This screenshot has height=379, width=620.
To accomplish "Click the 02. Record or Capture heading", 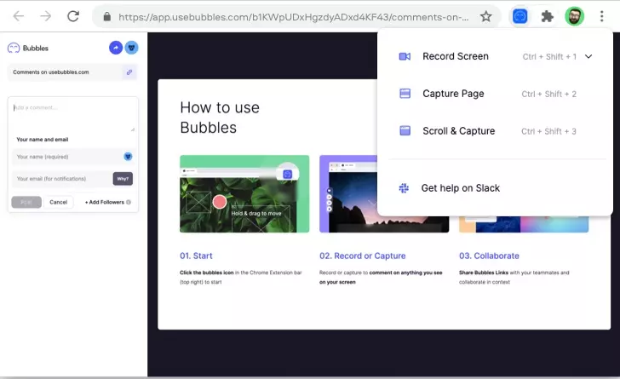I will [363, 256].
